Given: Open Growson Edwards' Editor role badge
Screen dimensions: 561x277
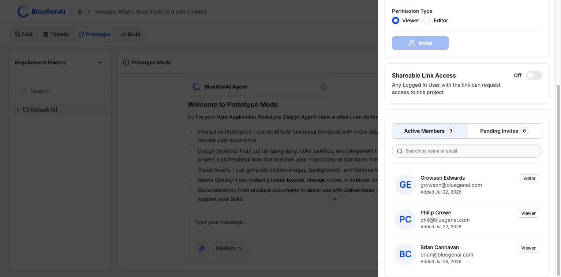Looking at the screenshot, I should click(x=530, y=179).
